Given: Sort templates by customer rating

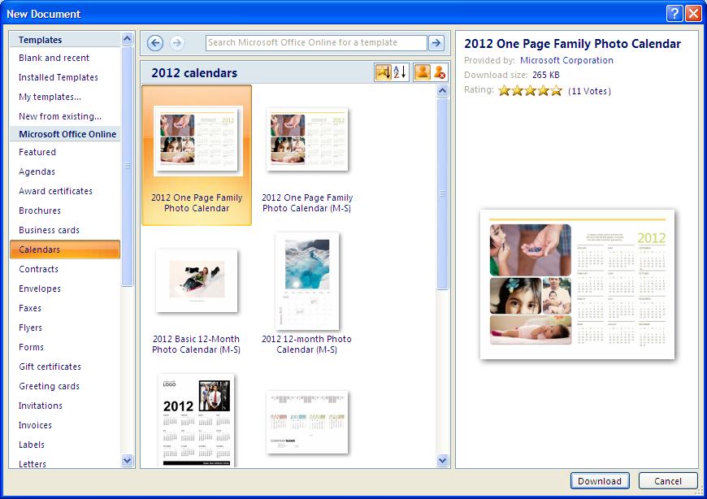Looking at the screenshot, I should (383, 72).
